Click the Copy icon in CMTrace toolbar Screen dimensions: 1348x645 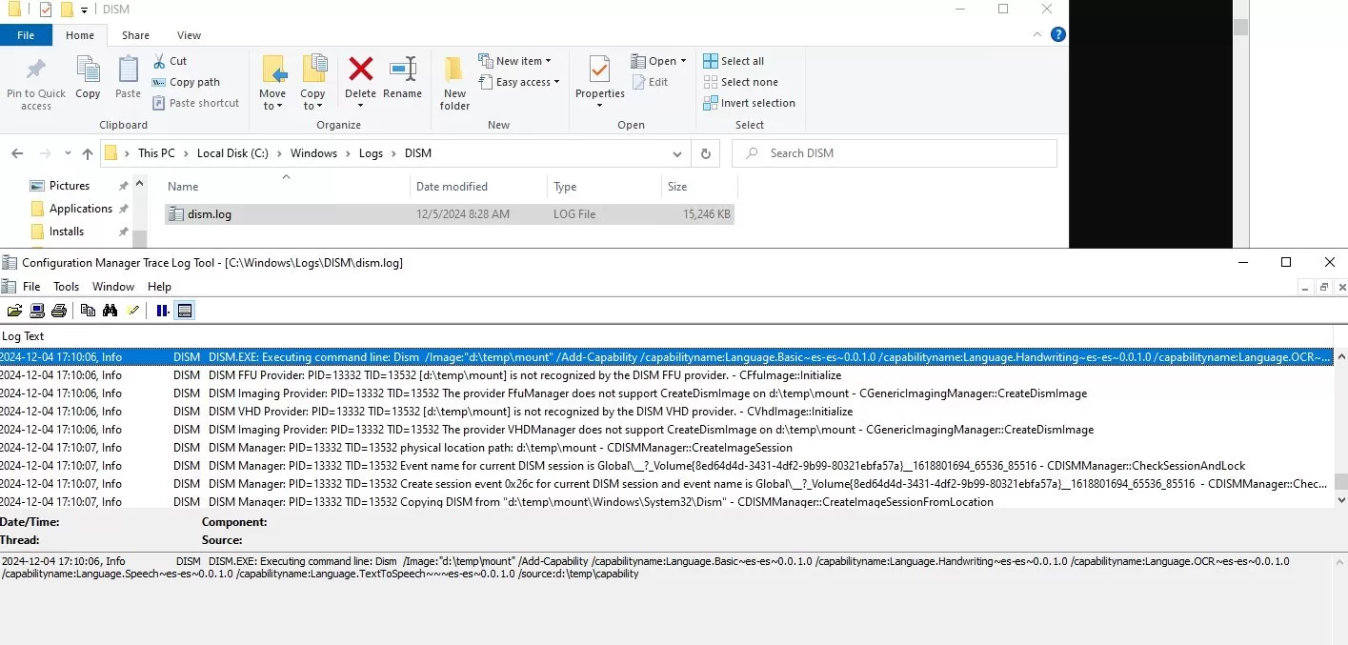tap(88, 311)
